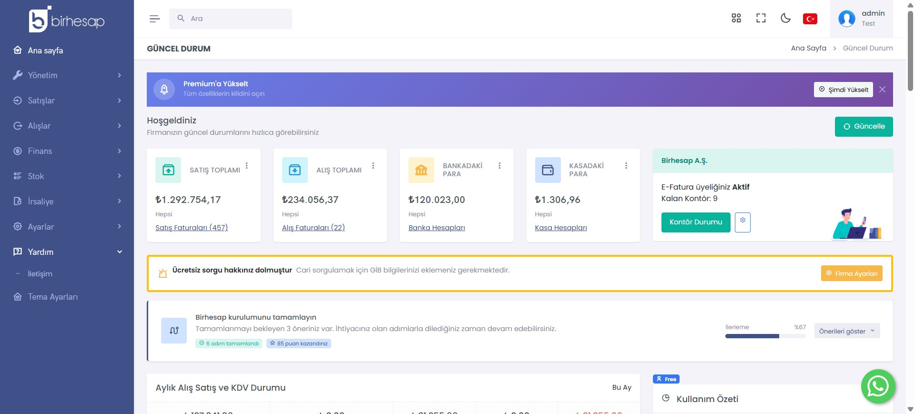Expand the Ayarlar sidebar menu
The width and height of the screenshot is (915, 414).
pos(67,227)
